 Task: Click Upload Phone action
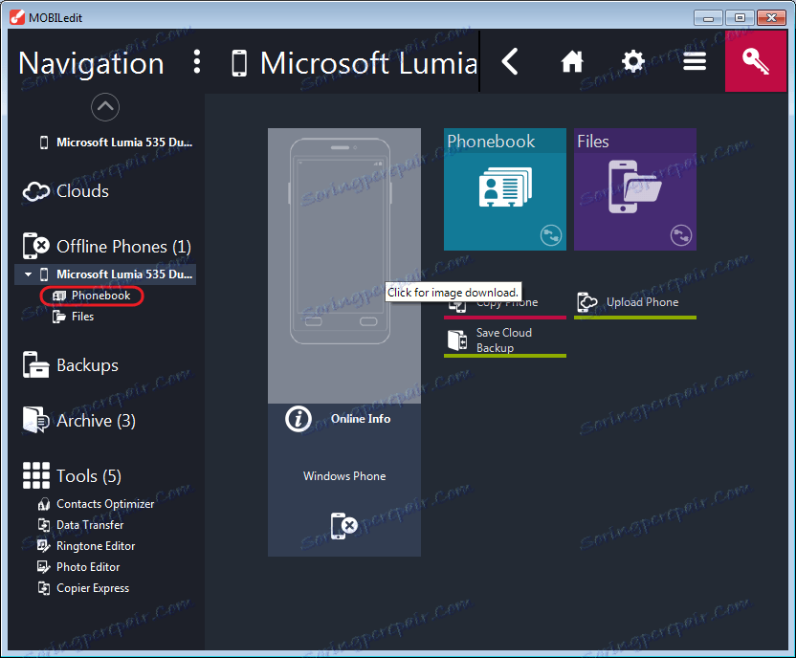click(x=641, y=302)
